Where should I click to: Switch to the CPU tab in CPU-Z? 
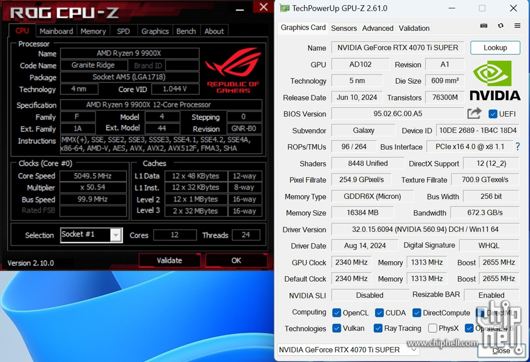click(22, 31)
